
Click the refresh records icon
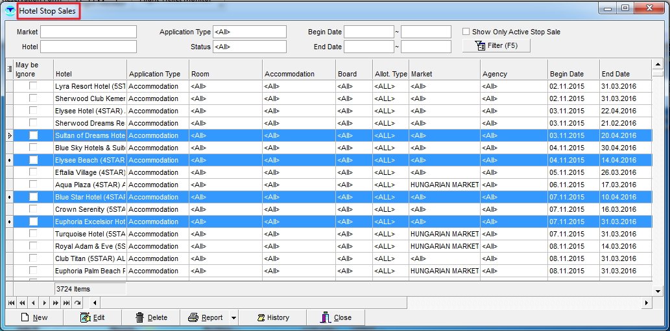click(x=78, y=302)
